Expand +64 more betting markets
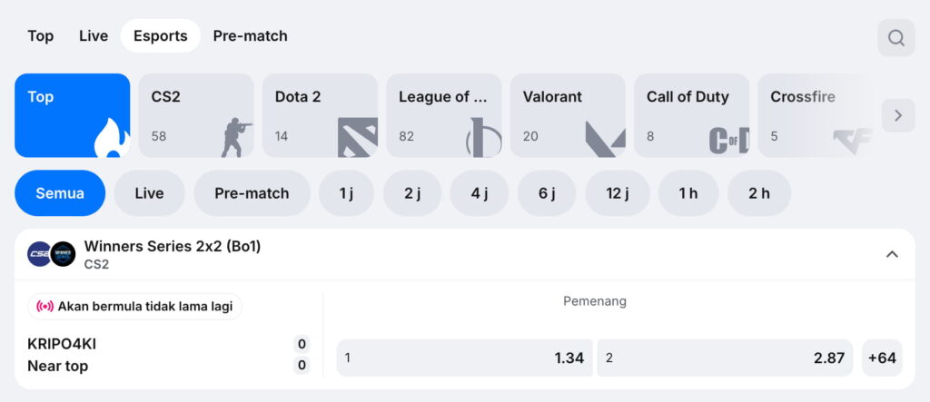Image resolution: width=930 pixels, height=402 pixels. coord(882,358)
